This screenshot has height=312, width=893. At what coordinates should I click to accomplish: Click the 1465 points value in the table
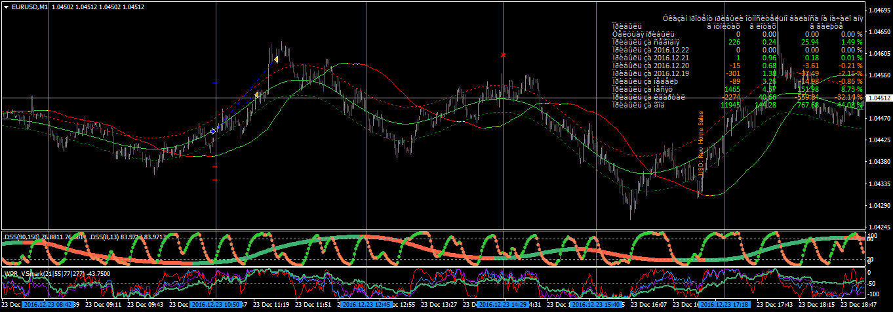(732, 89)
